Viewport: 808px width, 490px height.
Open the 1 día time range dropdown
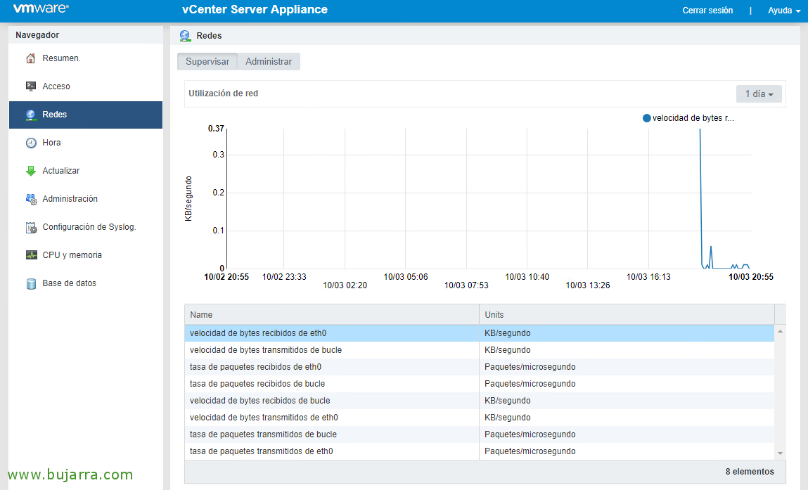coord(759,94)
